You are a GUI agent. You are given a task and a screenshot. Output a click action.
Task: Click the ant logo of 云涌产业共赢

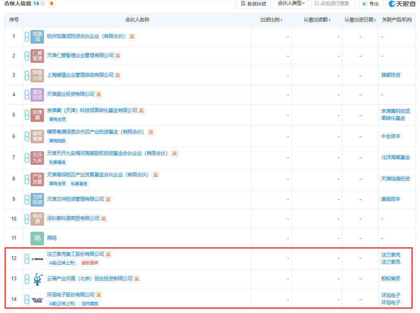coord(37,279)
